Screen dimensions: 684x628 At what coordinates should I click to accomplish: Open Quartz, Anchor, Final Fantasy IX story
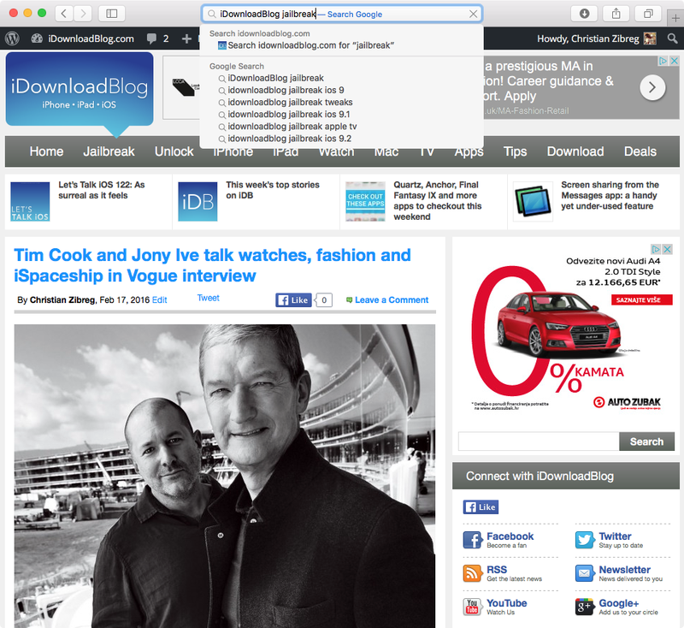438,201
